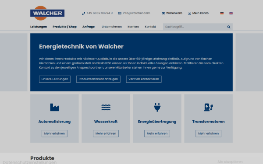This screenshot has height=164, width=263.
Task: Click the phone handset icon
Action: 83,13
